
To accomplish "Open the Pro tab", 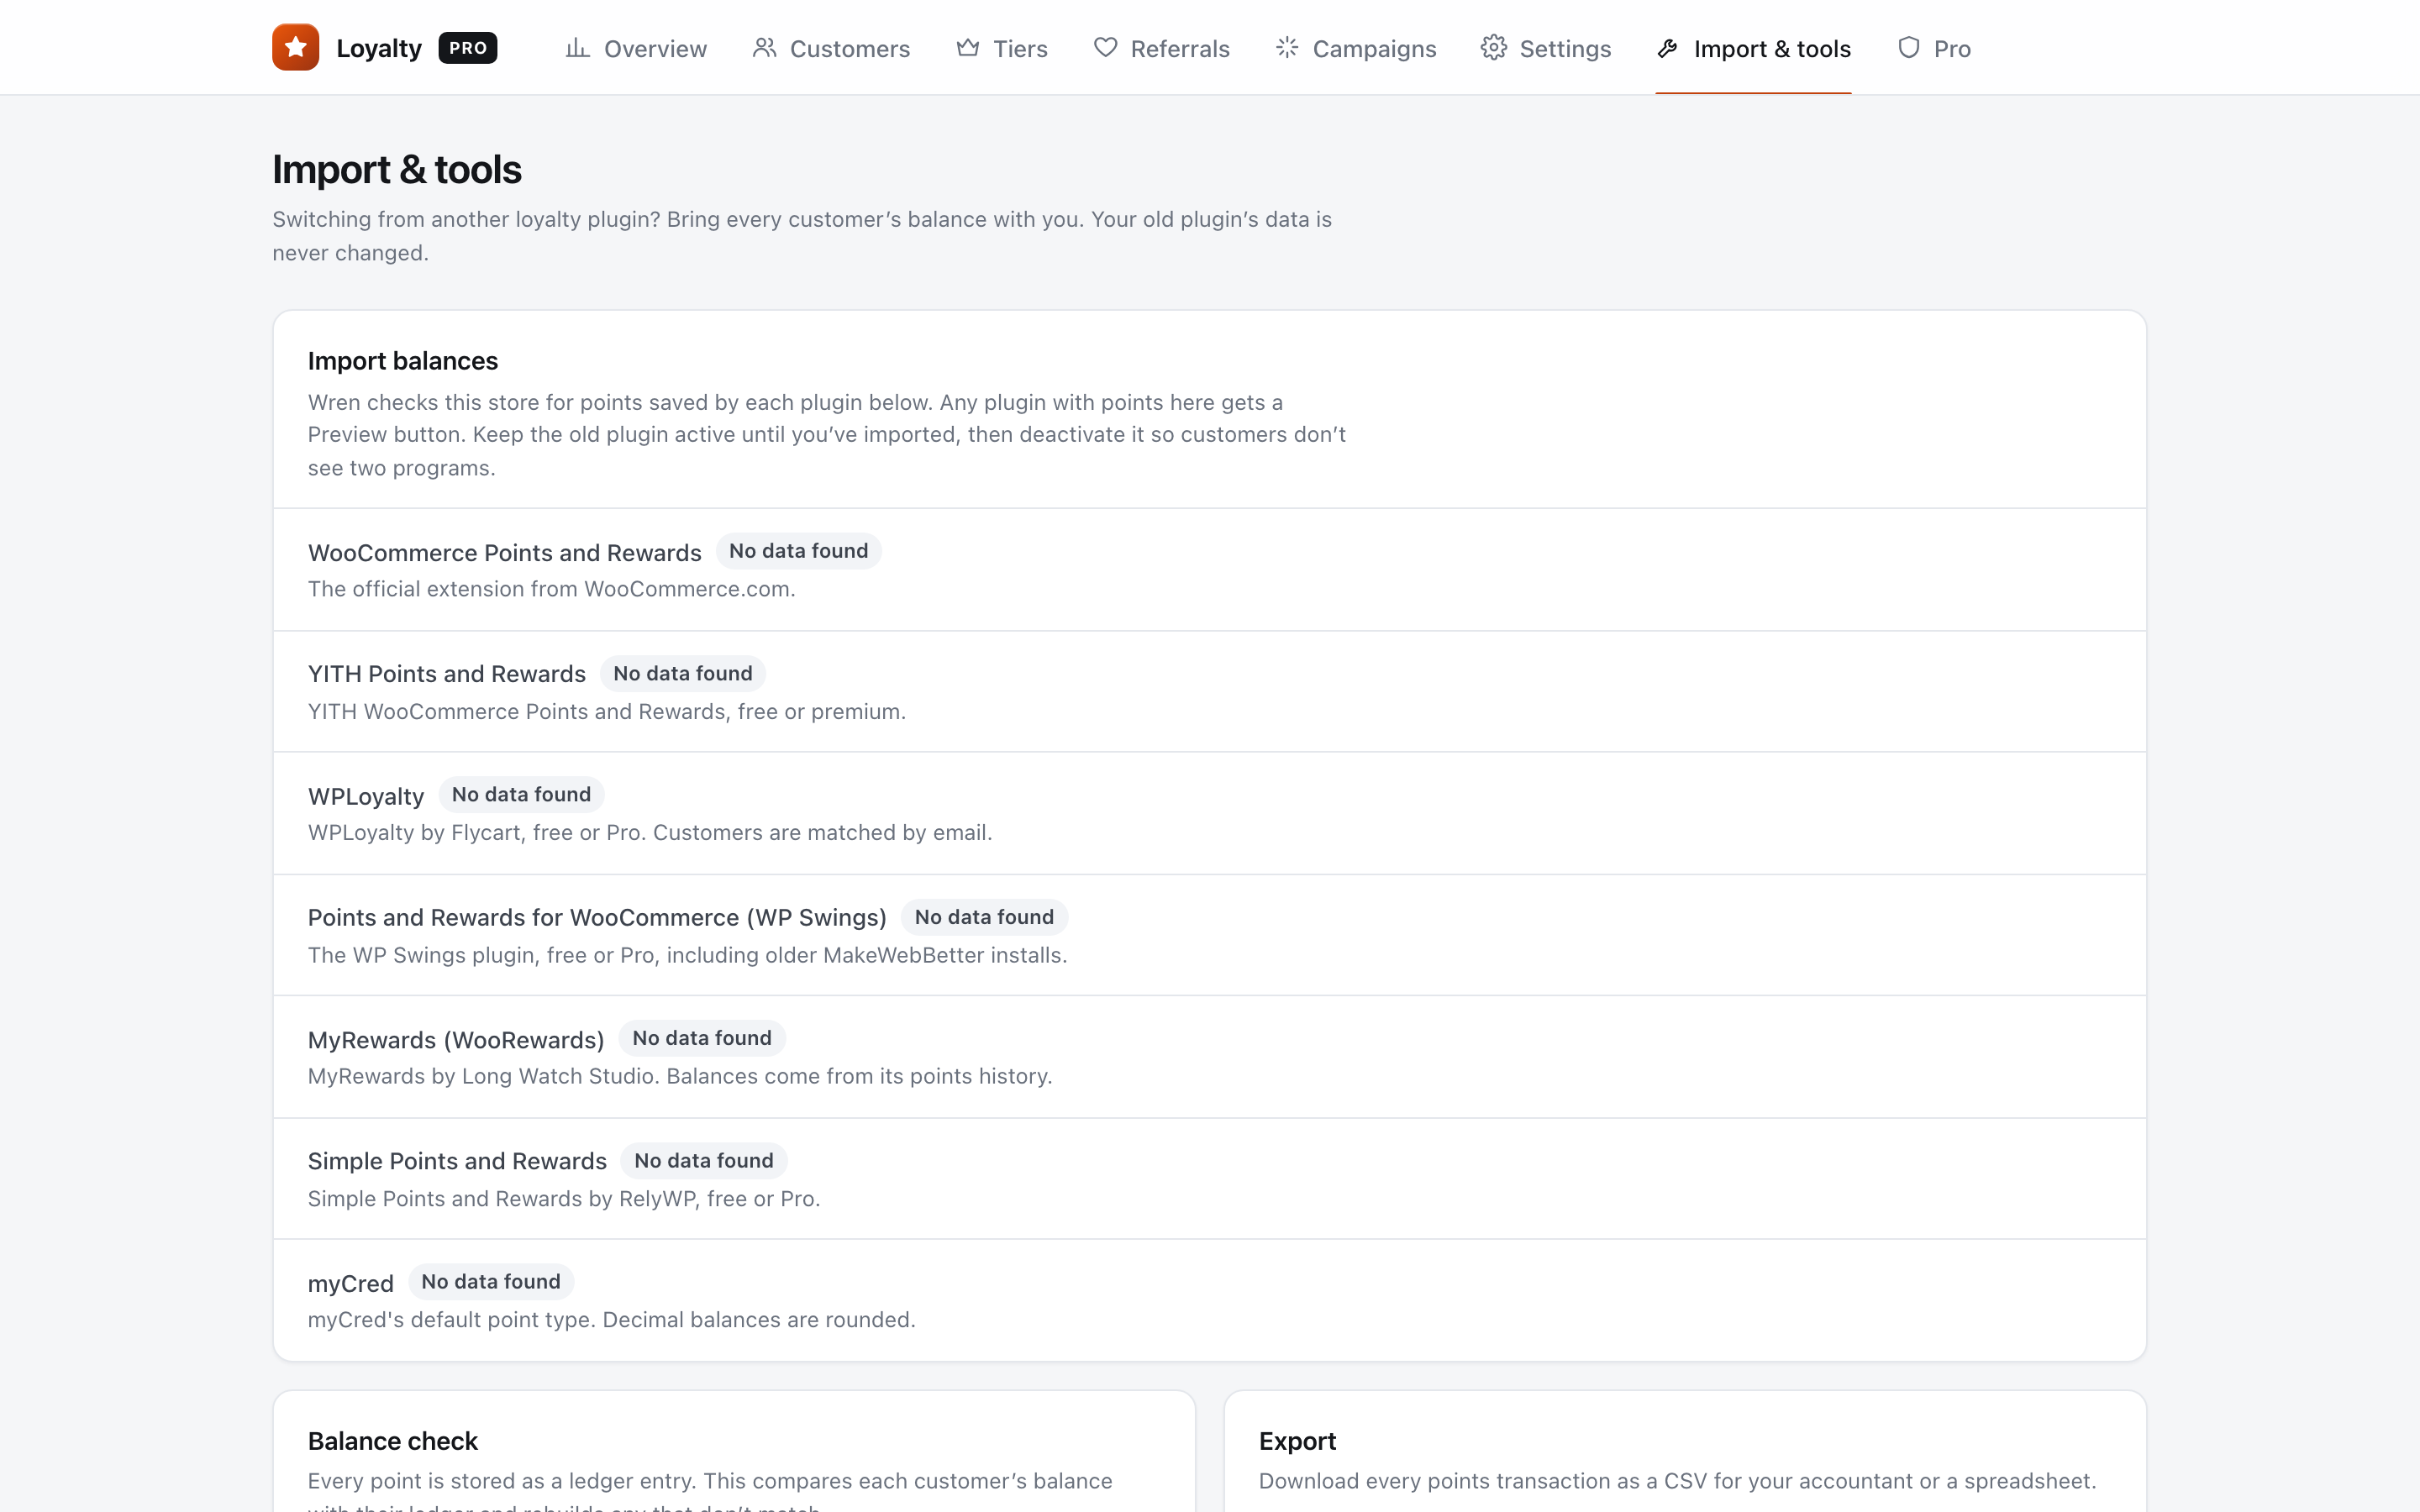I will point(1934,48).
